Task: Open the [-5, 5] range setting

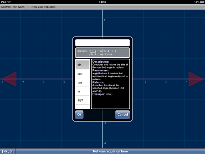Action: pos(8,151)
